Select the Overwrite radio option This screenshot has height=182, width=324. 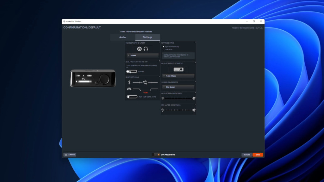164,50
